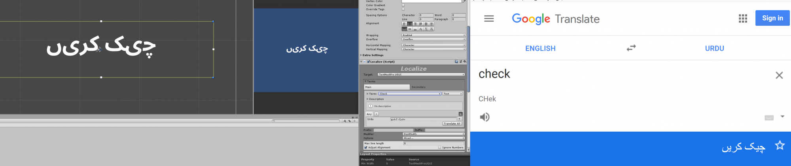Open the Localize component gear settings
The height and width of the screenshot is (166, 791).
tap(465, 62)
